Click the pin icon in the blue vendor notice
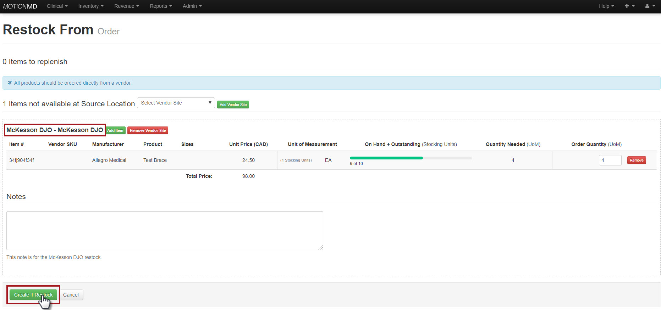Viewport: 661px width, 310px height. [x=10, y=83]
